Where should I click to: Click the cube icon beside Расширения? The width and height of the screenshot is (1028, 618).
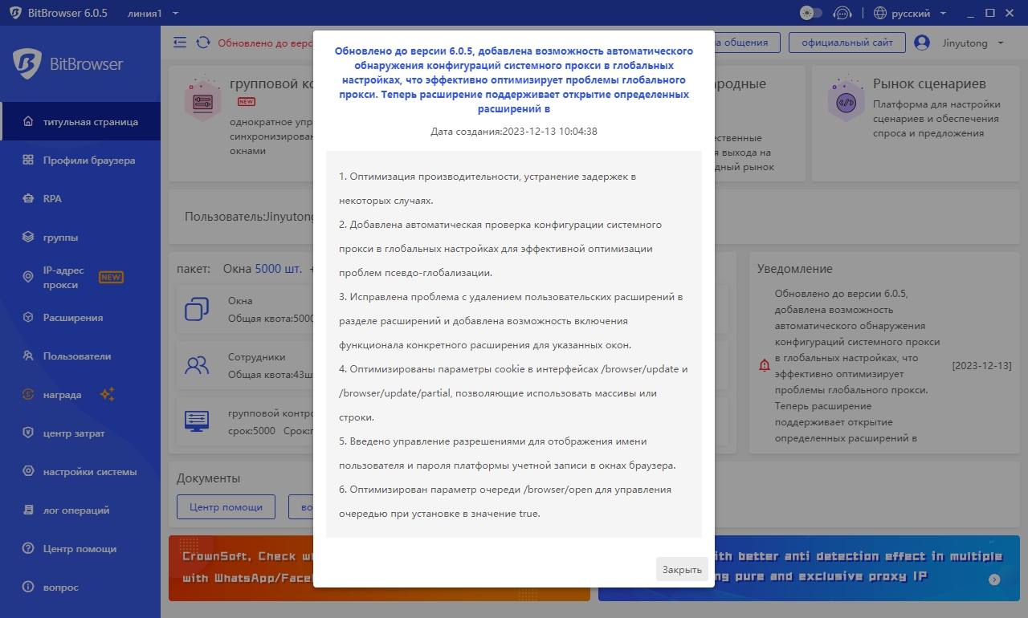pos(28,318)
